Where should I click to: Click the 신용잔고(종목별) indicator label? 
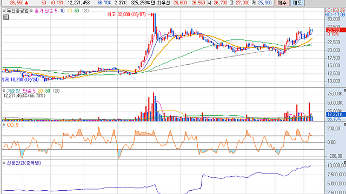[x=24, y=163]
